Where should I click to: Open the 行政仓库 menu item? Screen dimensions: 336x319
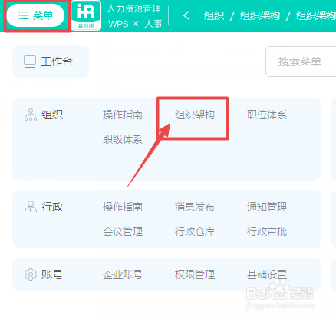[195, 231]
